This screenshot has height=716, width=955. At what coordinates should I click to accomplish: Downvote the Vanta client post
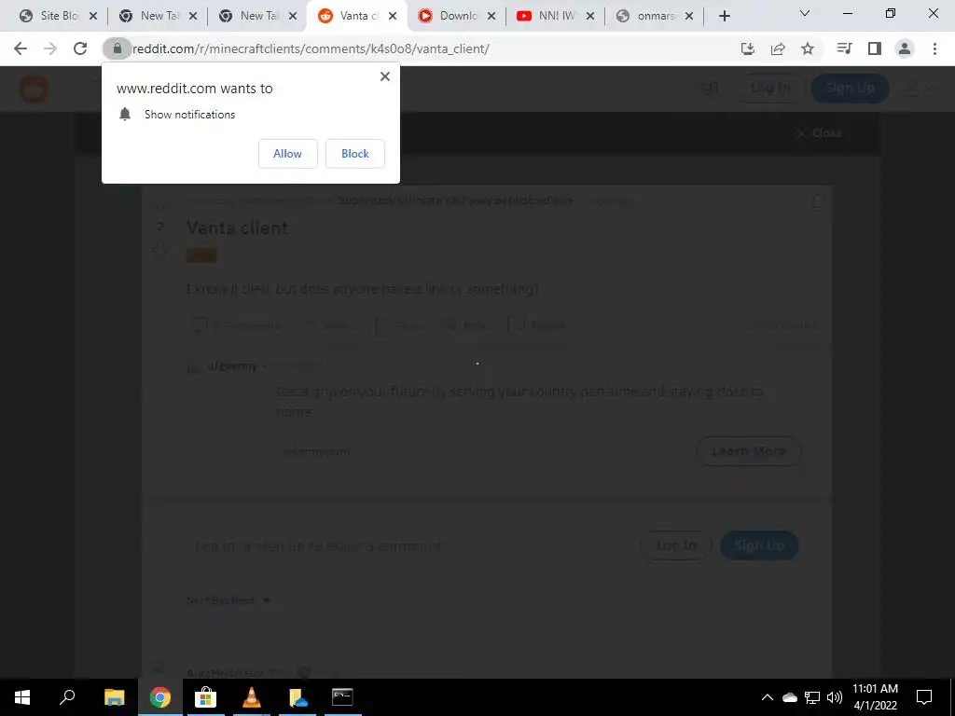[x=160, y=250]
